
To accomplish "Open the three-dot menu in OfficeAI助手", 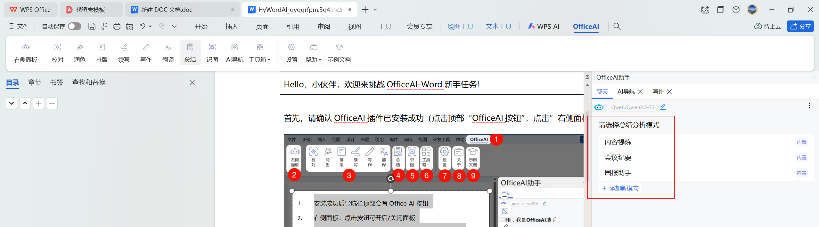I will (x=809, y=106).
